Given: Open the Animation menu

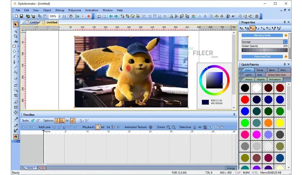Looking at the screenshot, I should [x=92, y=10].
